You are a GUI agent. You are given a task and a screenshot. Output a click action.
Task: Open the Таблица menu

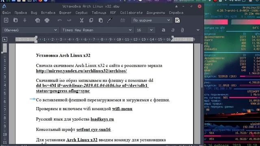tap(99, 13)
